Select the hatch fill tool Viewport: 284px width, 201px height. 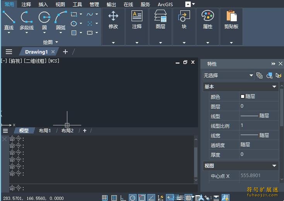pos(74,33)
